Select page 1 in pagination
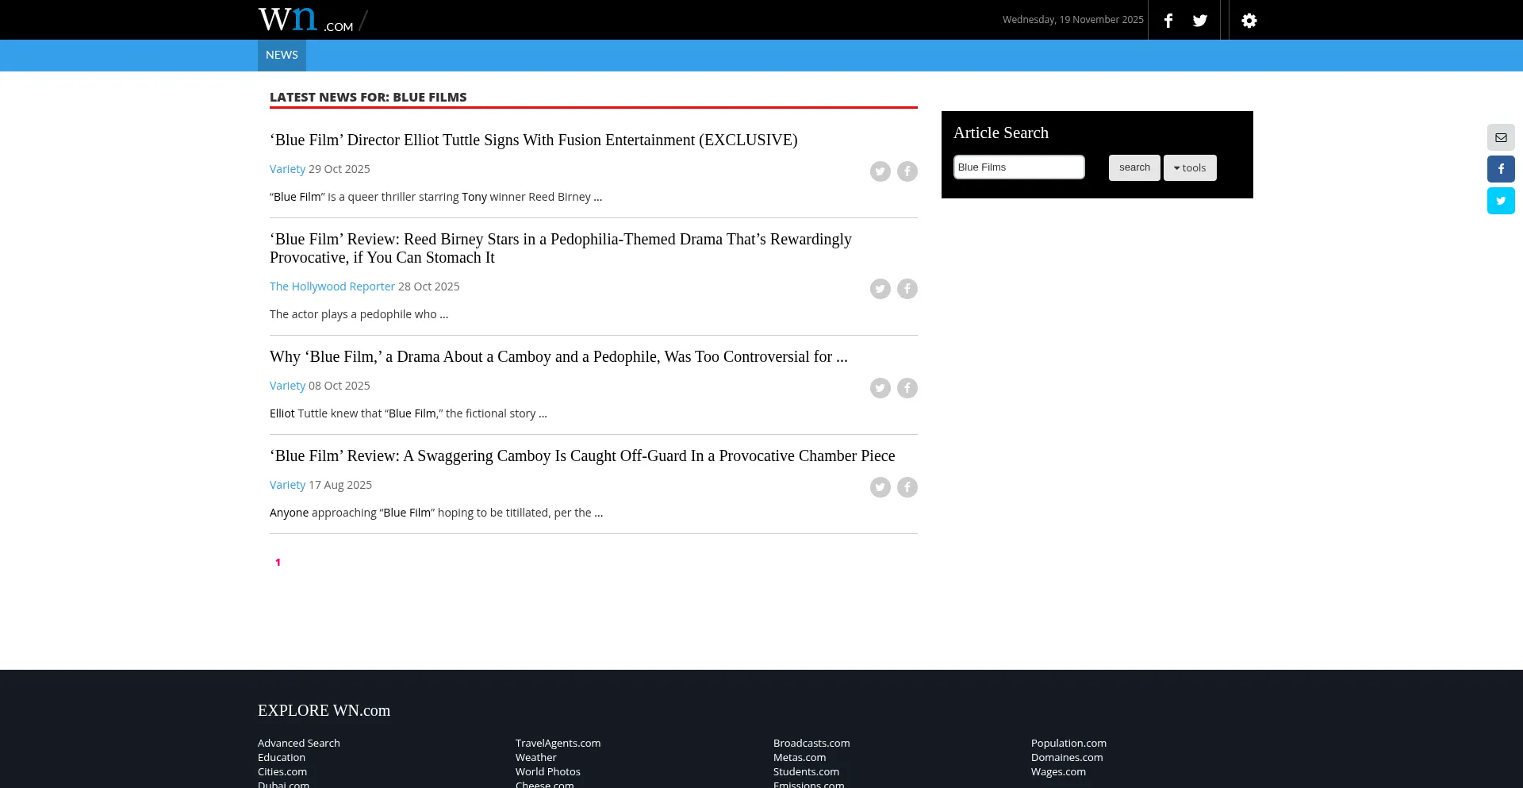 278,563
